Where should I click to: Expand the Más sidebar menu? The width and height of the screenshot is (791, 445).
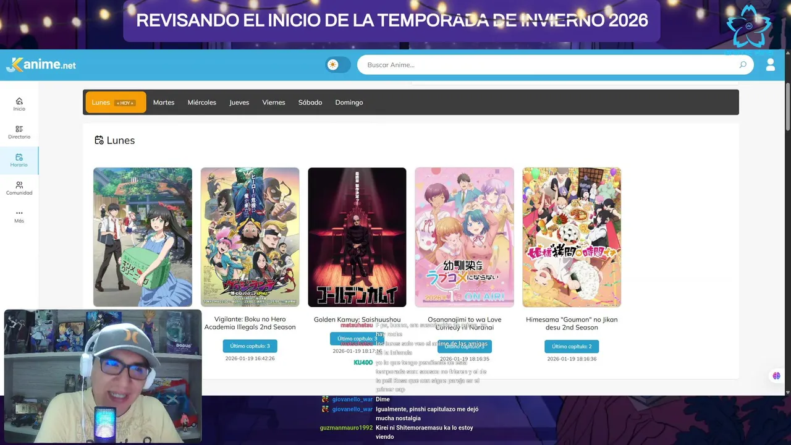19,216
